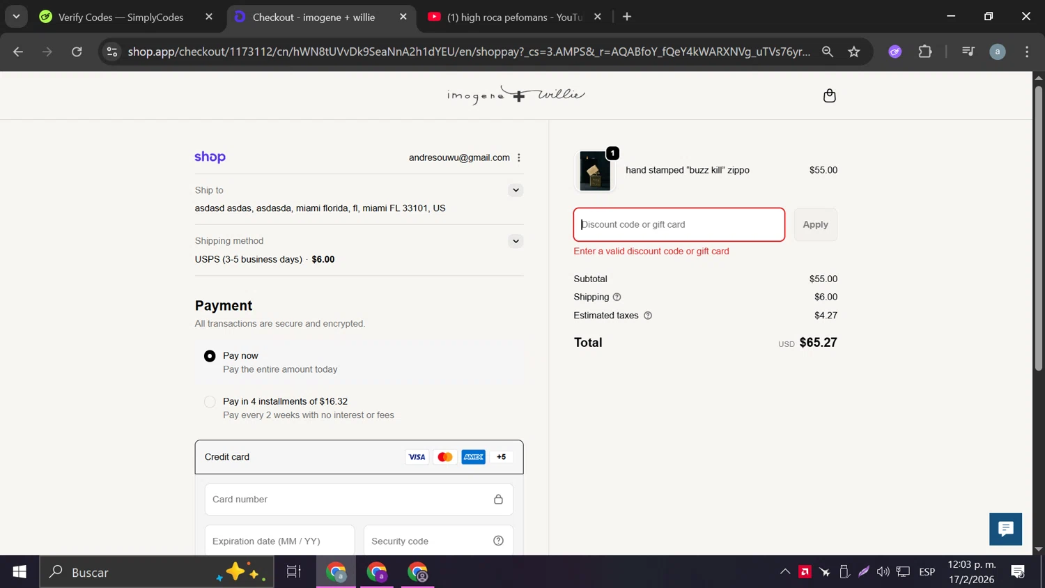Select the Credit card payment method
This screenshot has width=1045, height=588.
(x=359, y=457)
